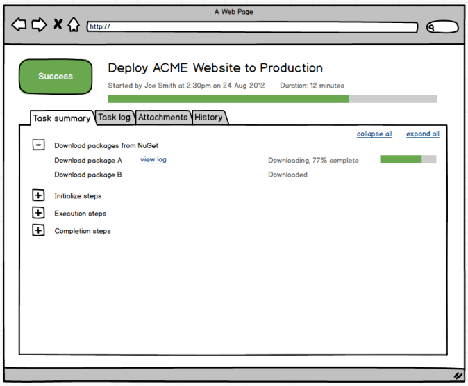468x386 pixels.
Task: Click the expand all link
Action: [422, 134]
